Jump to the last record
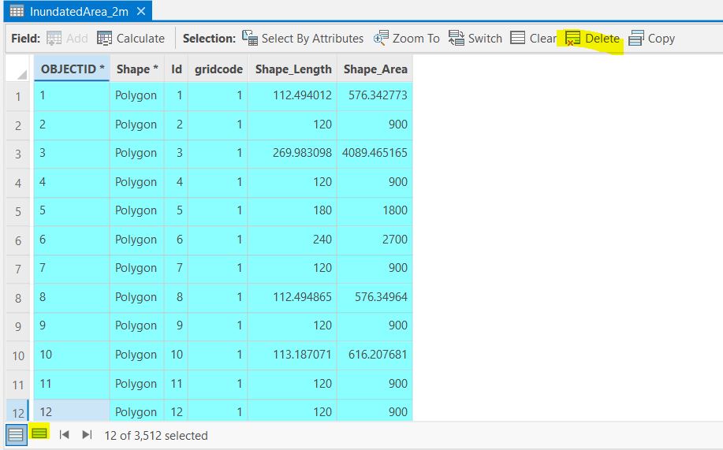Image resolution: width=723 pixels, height=450 pixels. (87, 435)
